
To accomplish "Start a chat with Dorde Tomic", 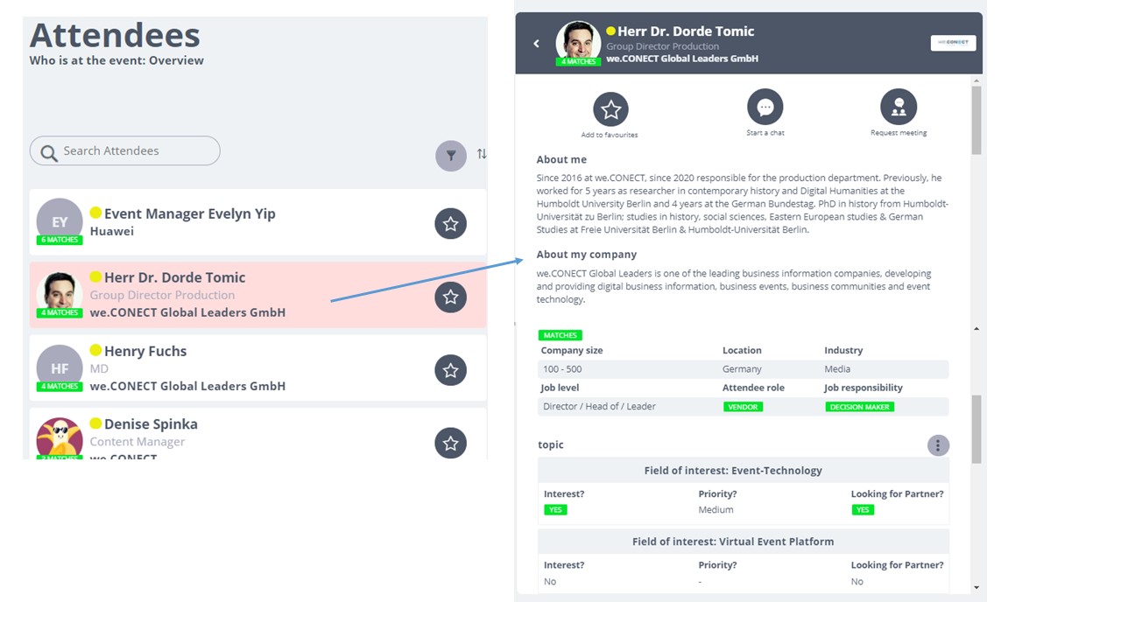I will [765, 107].
